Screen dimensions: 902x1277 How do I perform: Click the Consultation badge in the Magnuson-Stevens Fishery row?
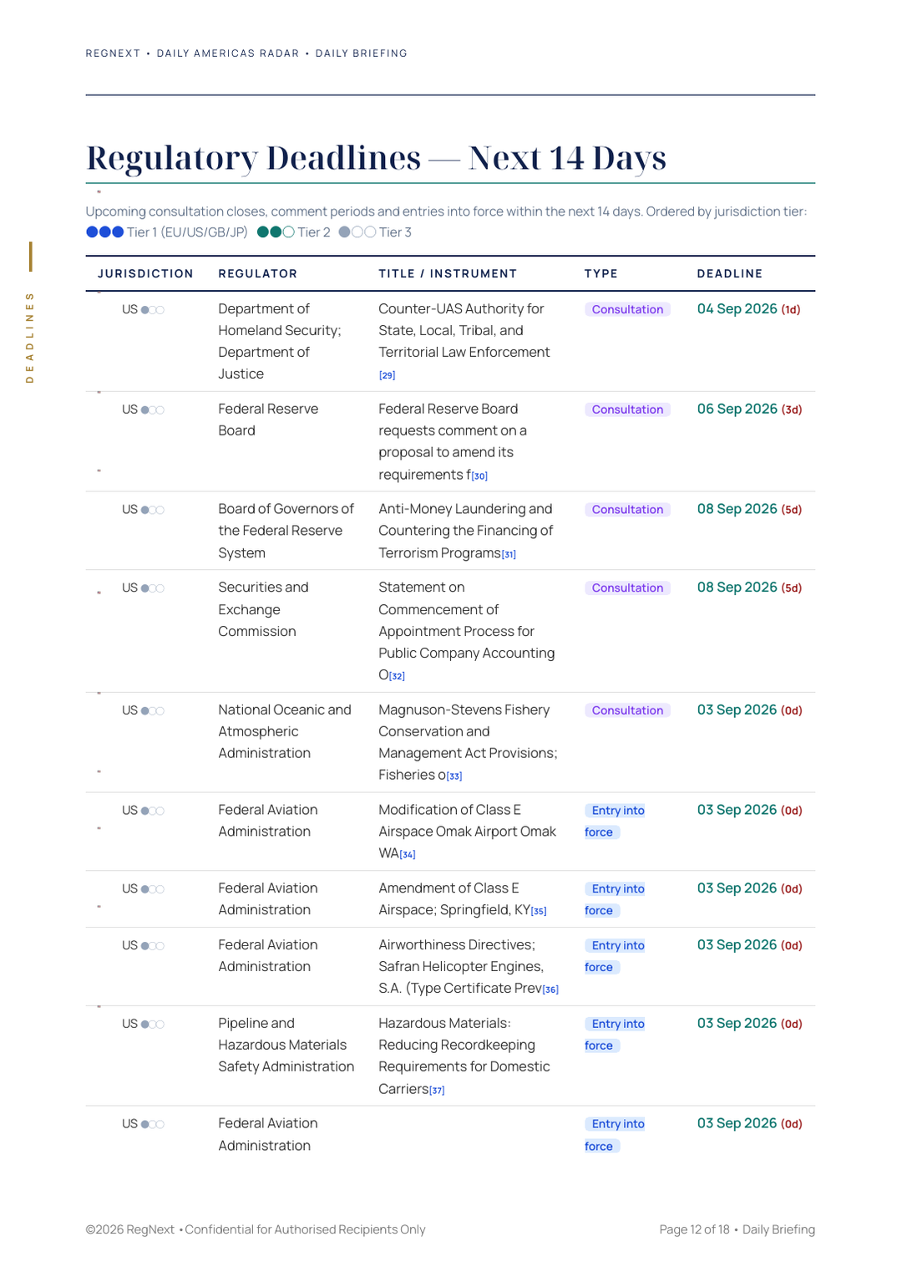[x=627, y=710]
